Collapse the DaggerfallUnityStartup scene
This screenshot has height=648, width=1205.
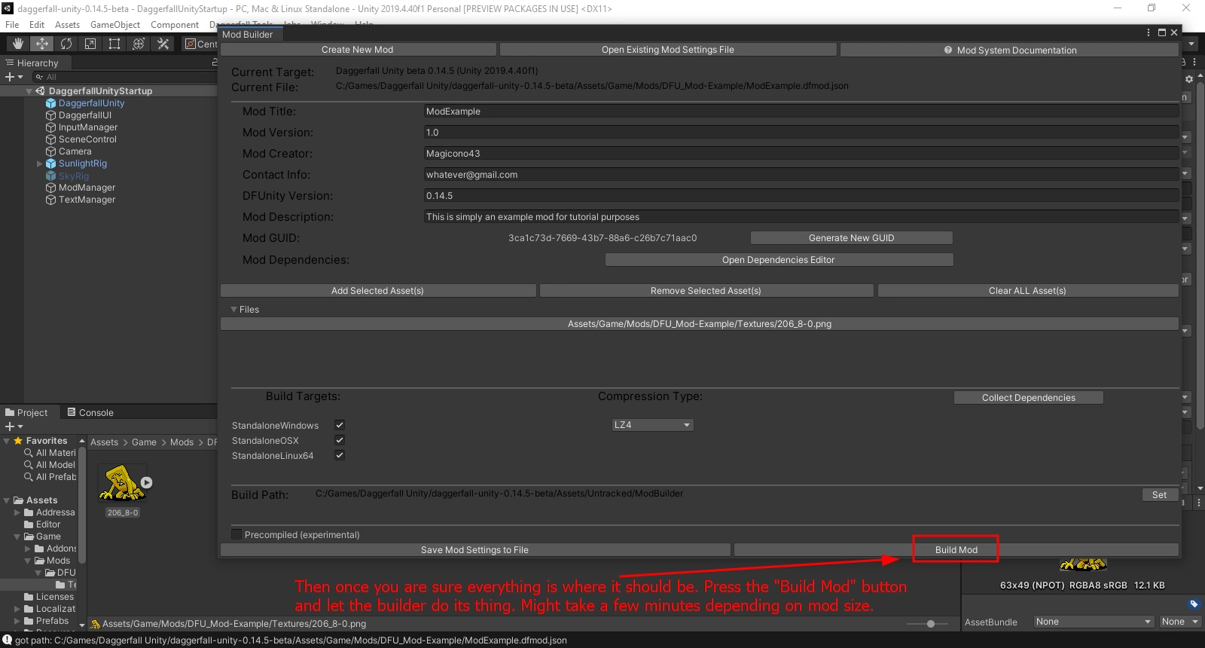(29, 91)
